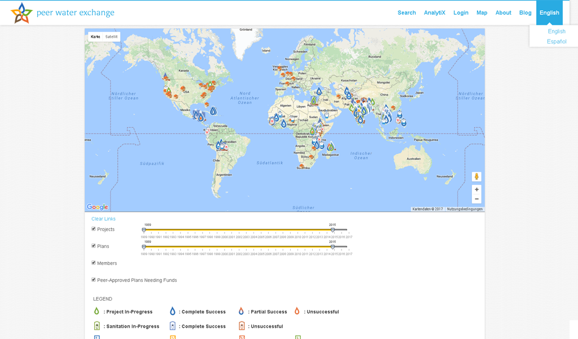This screenshot has width=578, height=339.
Task: Click the Unsuccessful sanitation legend icon
Action: click(242, 326)
